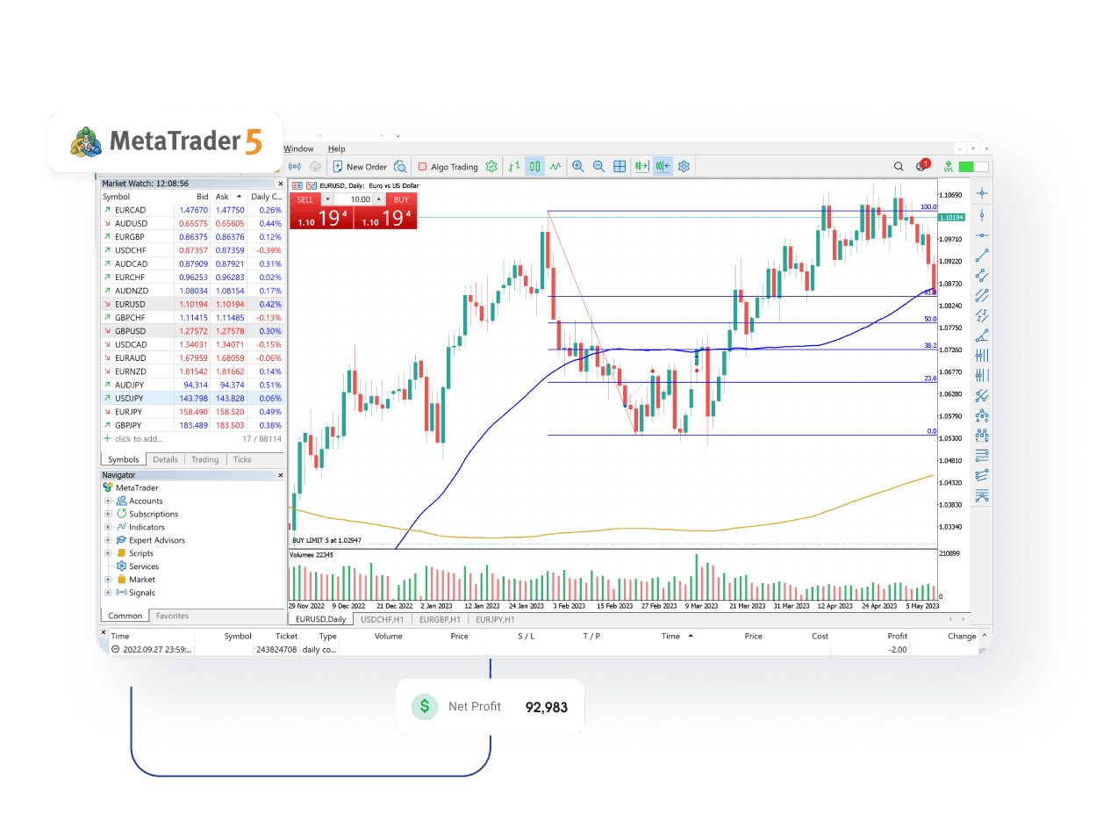Select the MetaTrader root in Navigator
Viewport: 1096px width, 815px height.
(x=131, y=487)
